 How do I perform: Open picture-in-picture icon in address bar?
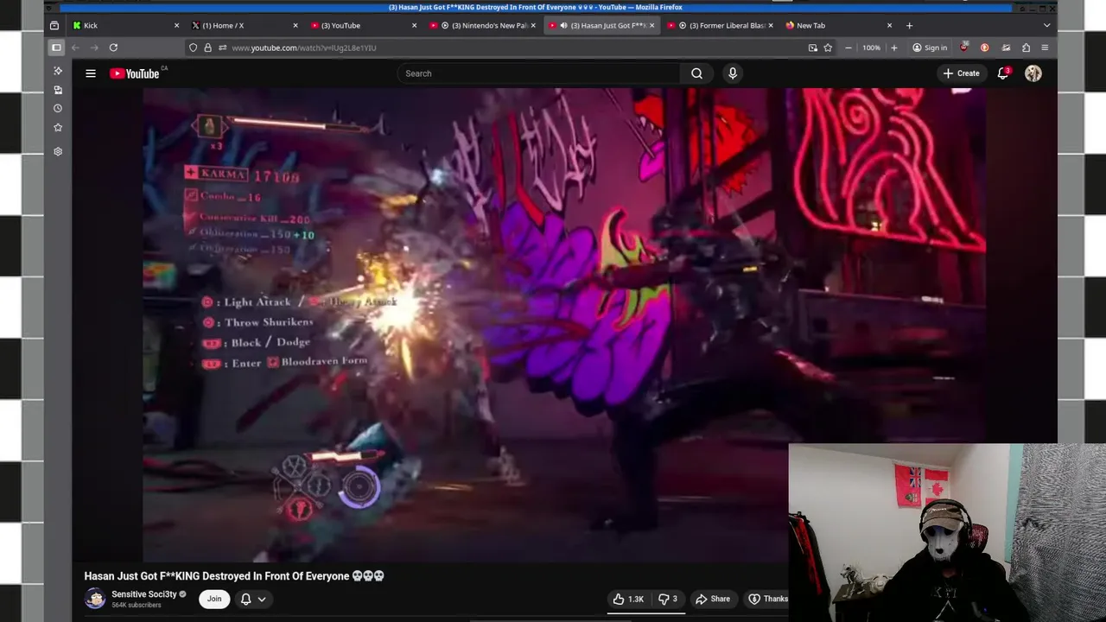[812, 48]
